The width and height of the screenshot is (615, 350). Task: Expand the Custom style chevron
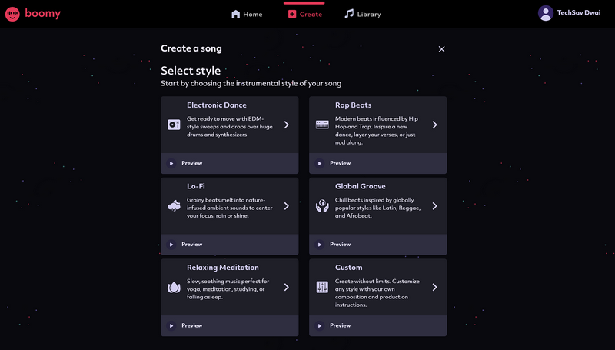pos(434,287)
